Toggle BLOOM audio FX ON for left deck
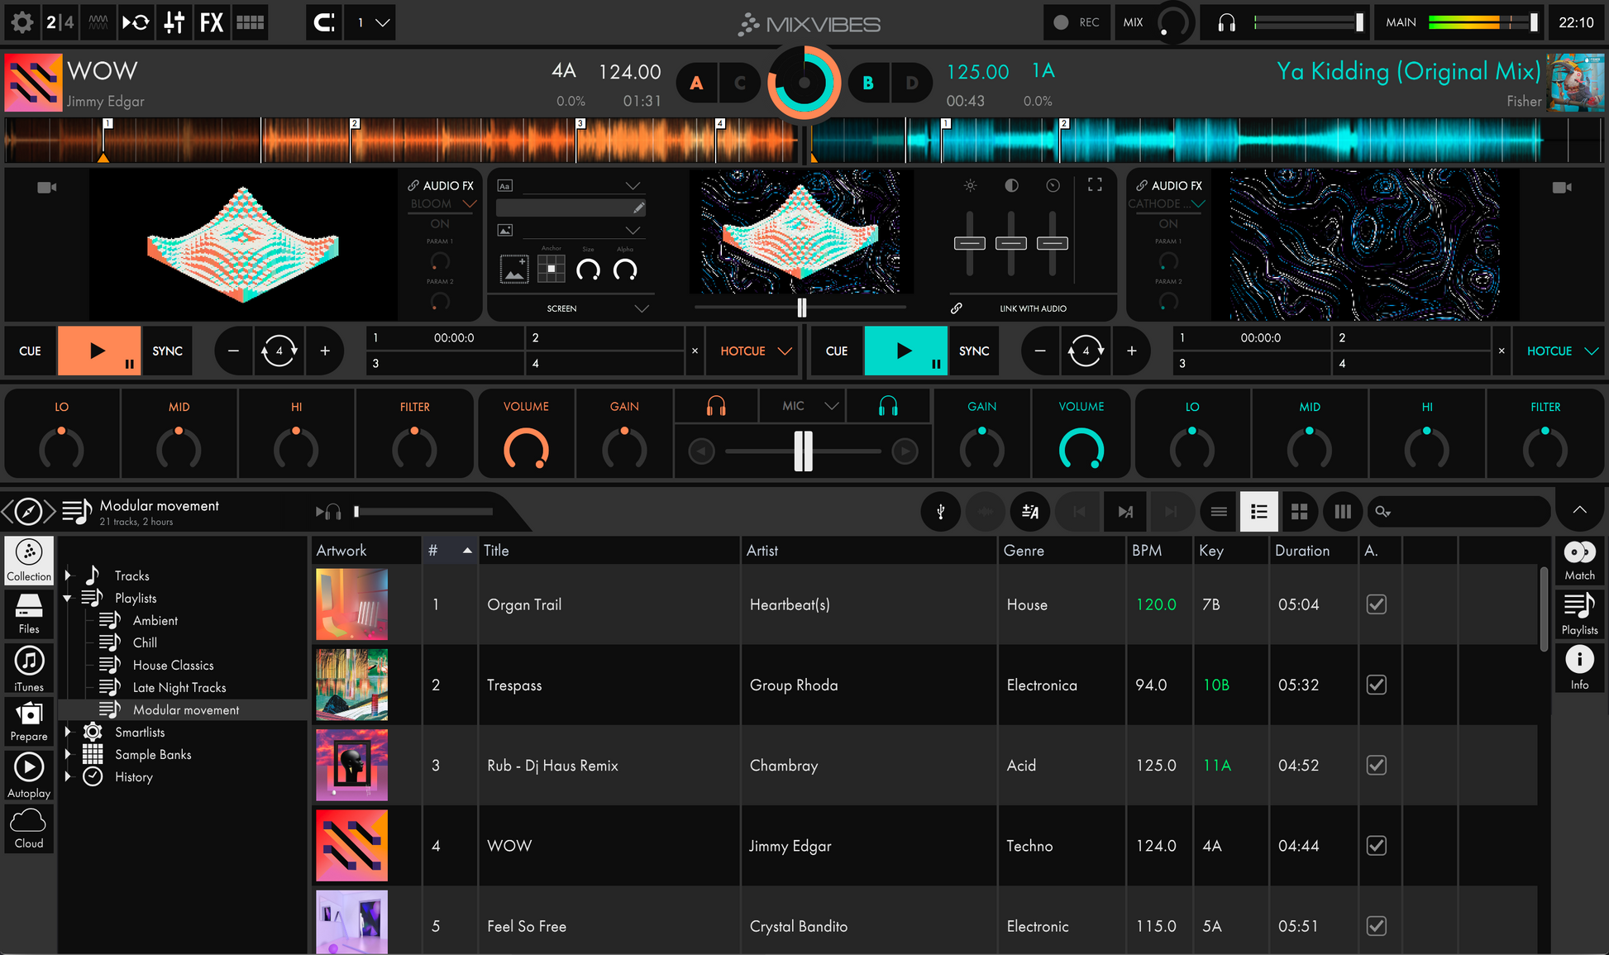 coord(442,223)
